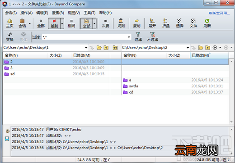Open the 过滤 filter combo dropdown arrow
This screenshot has height=163, width=235.
[x=129, y=37]
